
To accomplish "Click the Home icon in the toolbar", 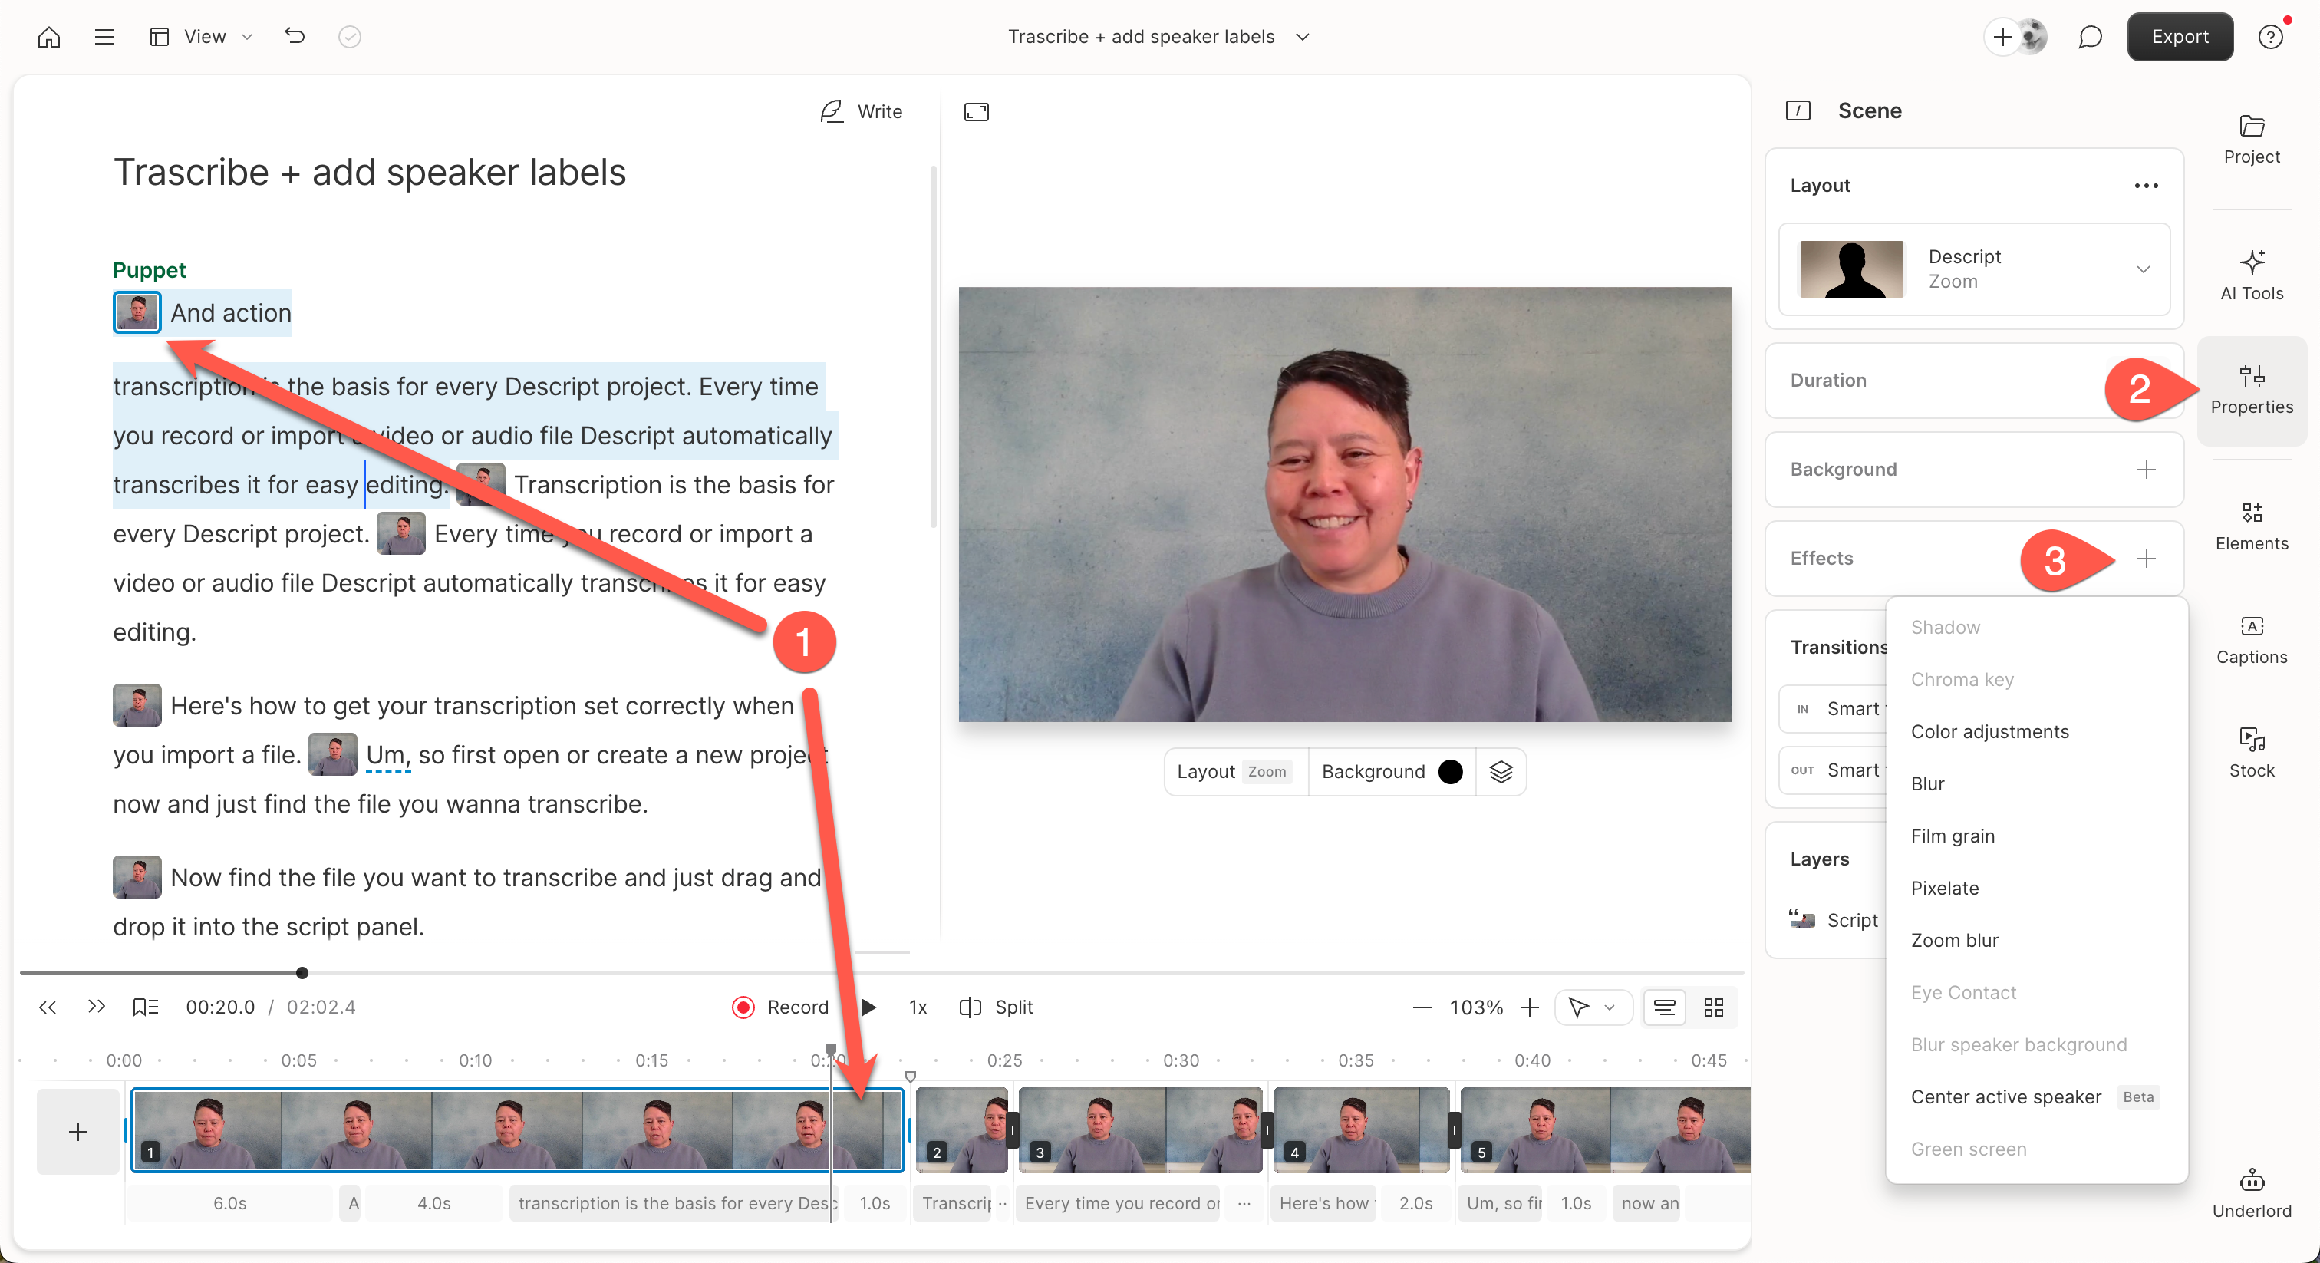I will click(x=48, y=37).
